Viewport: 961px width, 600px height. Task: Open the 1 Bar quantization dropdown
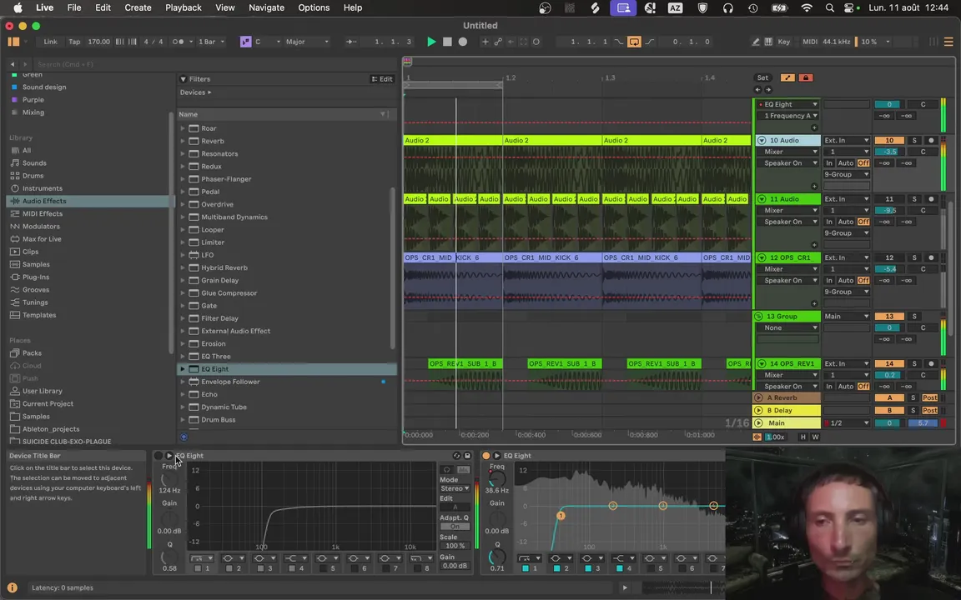click(210, 42)
